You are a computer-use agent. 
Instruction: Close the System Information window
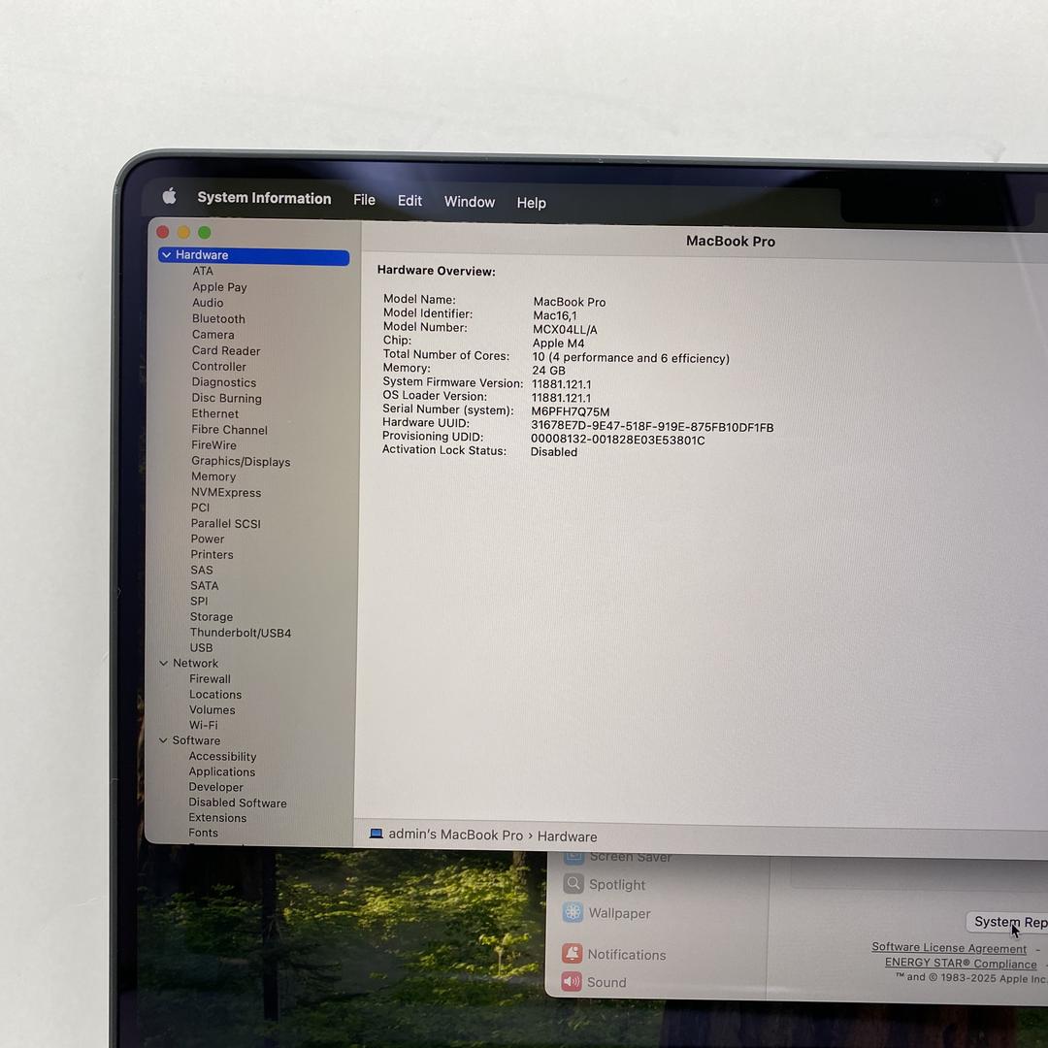(x=162, y=232)
